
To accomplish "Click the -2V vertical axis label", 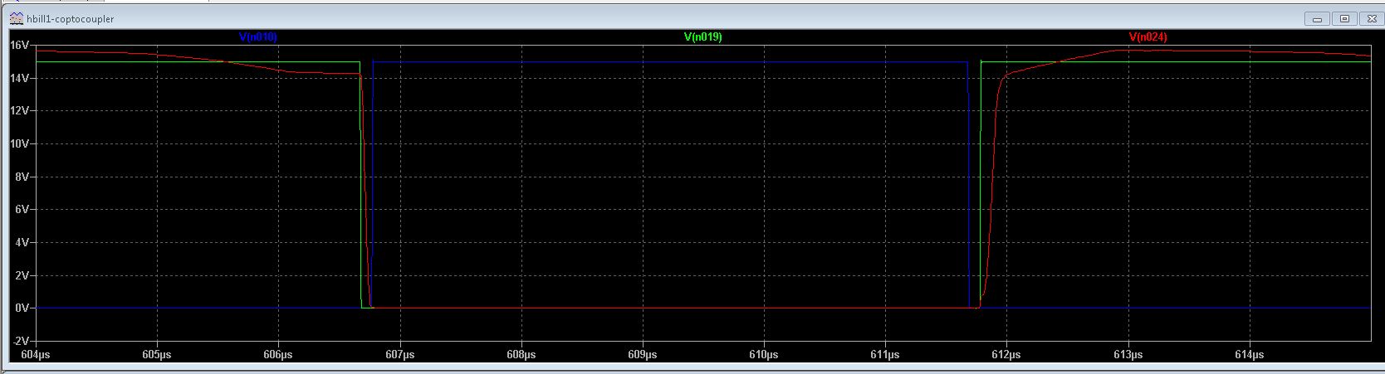I will point(21,341).
